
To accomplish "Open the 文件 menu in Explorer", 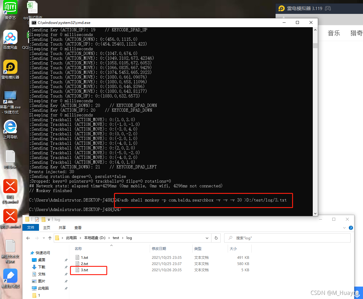I will coord(31,227).
